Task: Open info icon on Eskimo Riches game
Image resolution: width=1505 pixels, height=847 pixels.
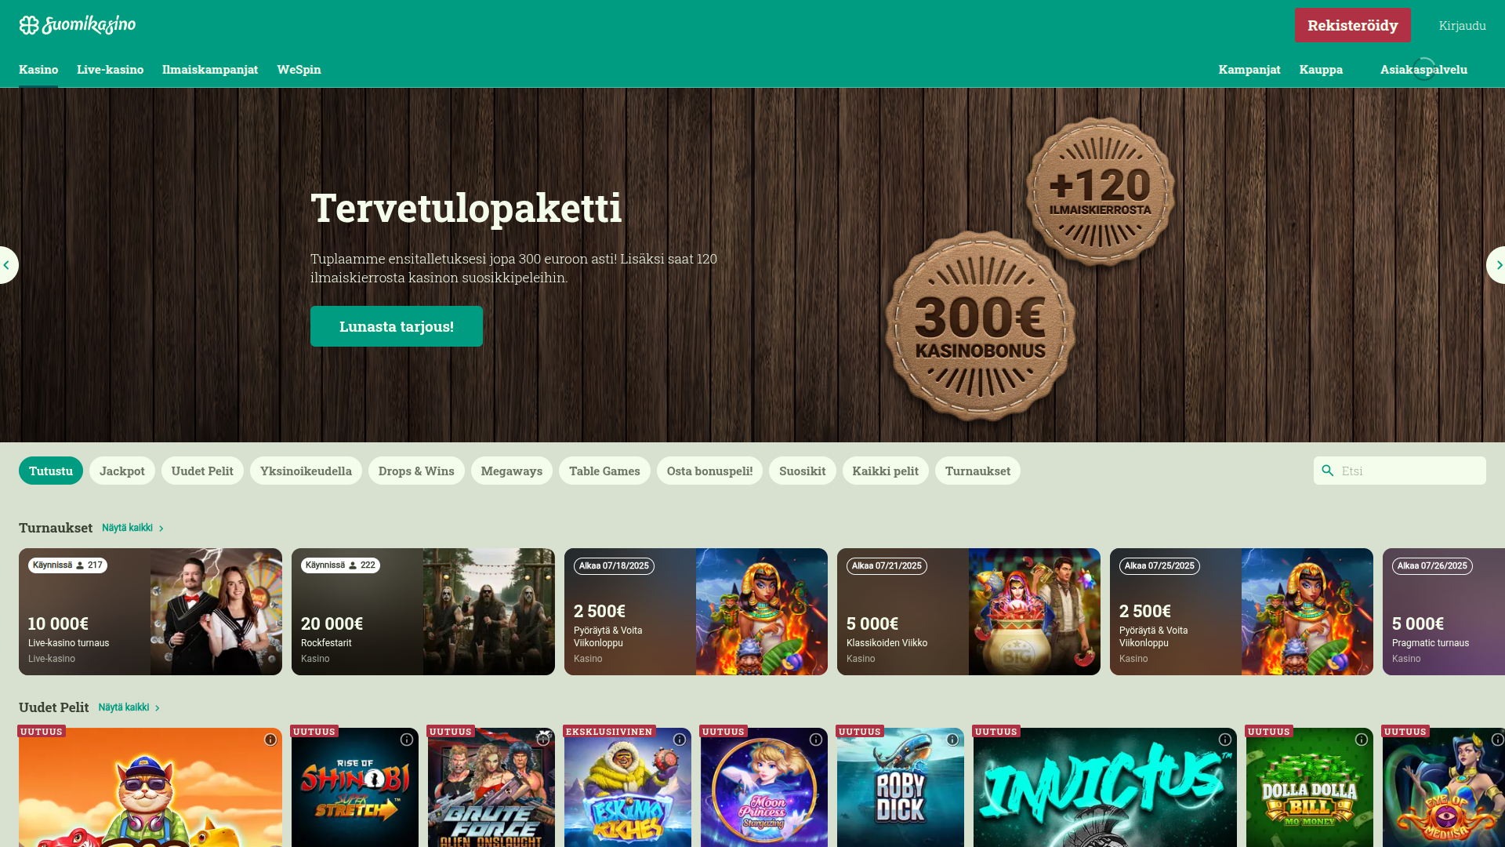Action: click(680, 740)
